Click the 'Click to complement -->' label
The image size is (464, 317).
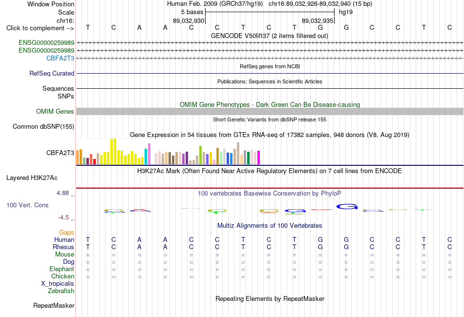click(40, 28)
